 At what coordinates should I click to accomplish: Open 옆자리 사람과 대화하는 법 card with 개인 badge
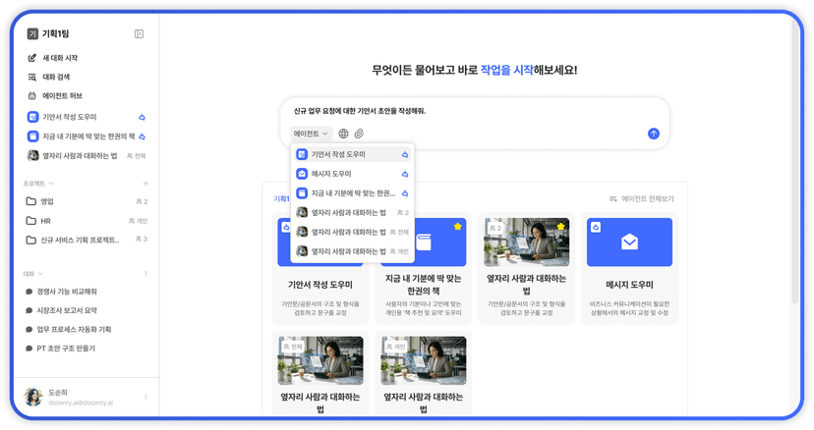pyautogui.click(x=423, y=373)
